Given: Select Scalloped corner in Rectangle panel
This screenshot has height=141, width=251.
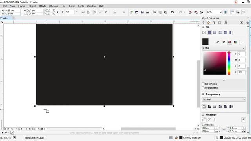Looking at the screenshot, I should pyautogui.click(x=209, y=120).
